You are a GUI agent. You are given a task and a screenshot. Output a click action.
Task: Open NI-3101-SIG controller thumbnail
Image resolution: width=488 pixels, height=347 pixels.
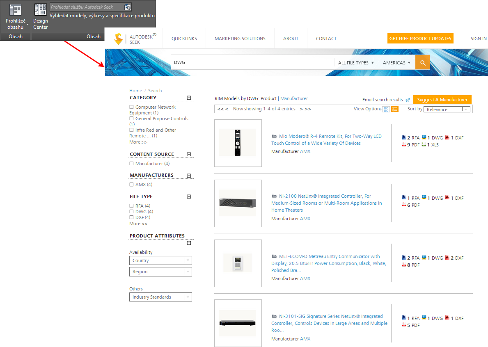click(238, 323)
